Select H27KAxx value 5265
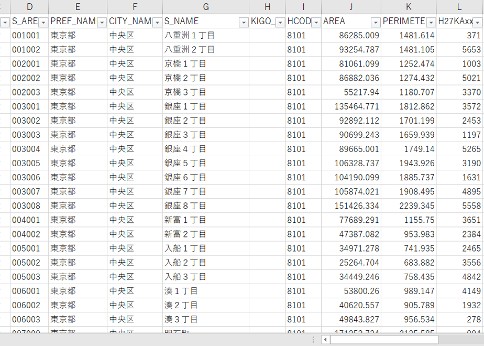The height and width of the screenshot is (346, 484). tap(459, 149)
